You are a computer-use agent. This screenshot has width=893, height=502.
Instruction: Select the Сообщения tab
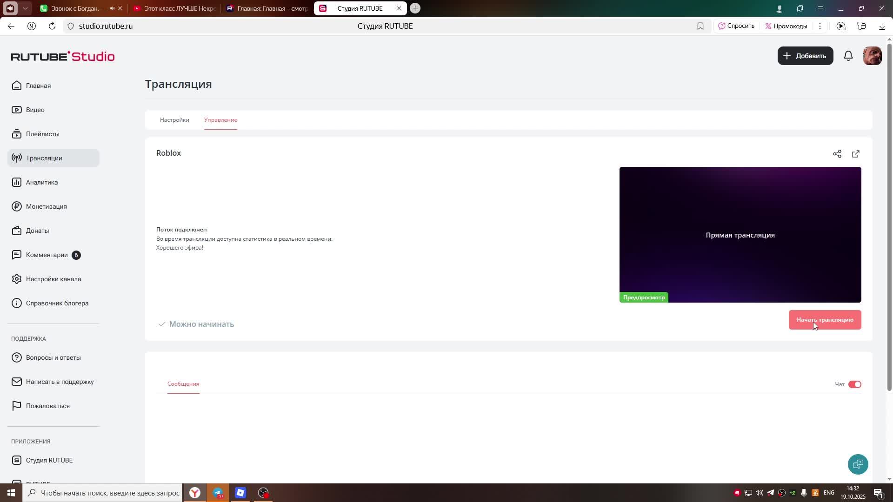[x=183, y=384]
